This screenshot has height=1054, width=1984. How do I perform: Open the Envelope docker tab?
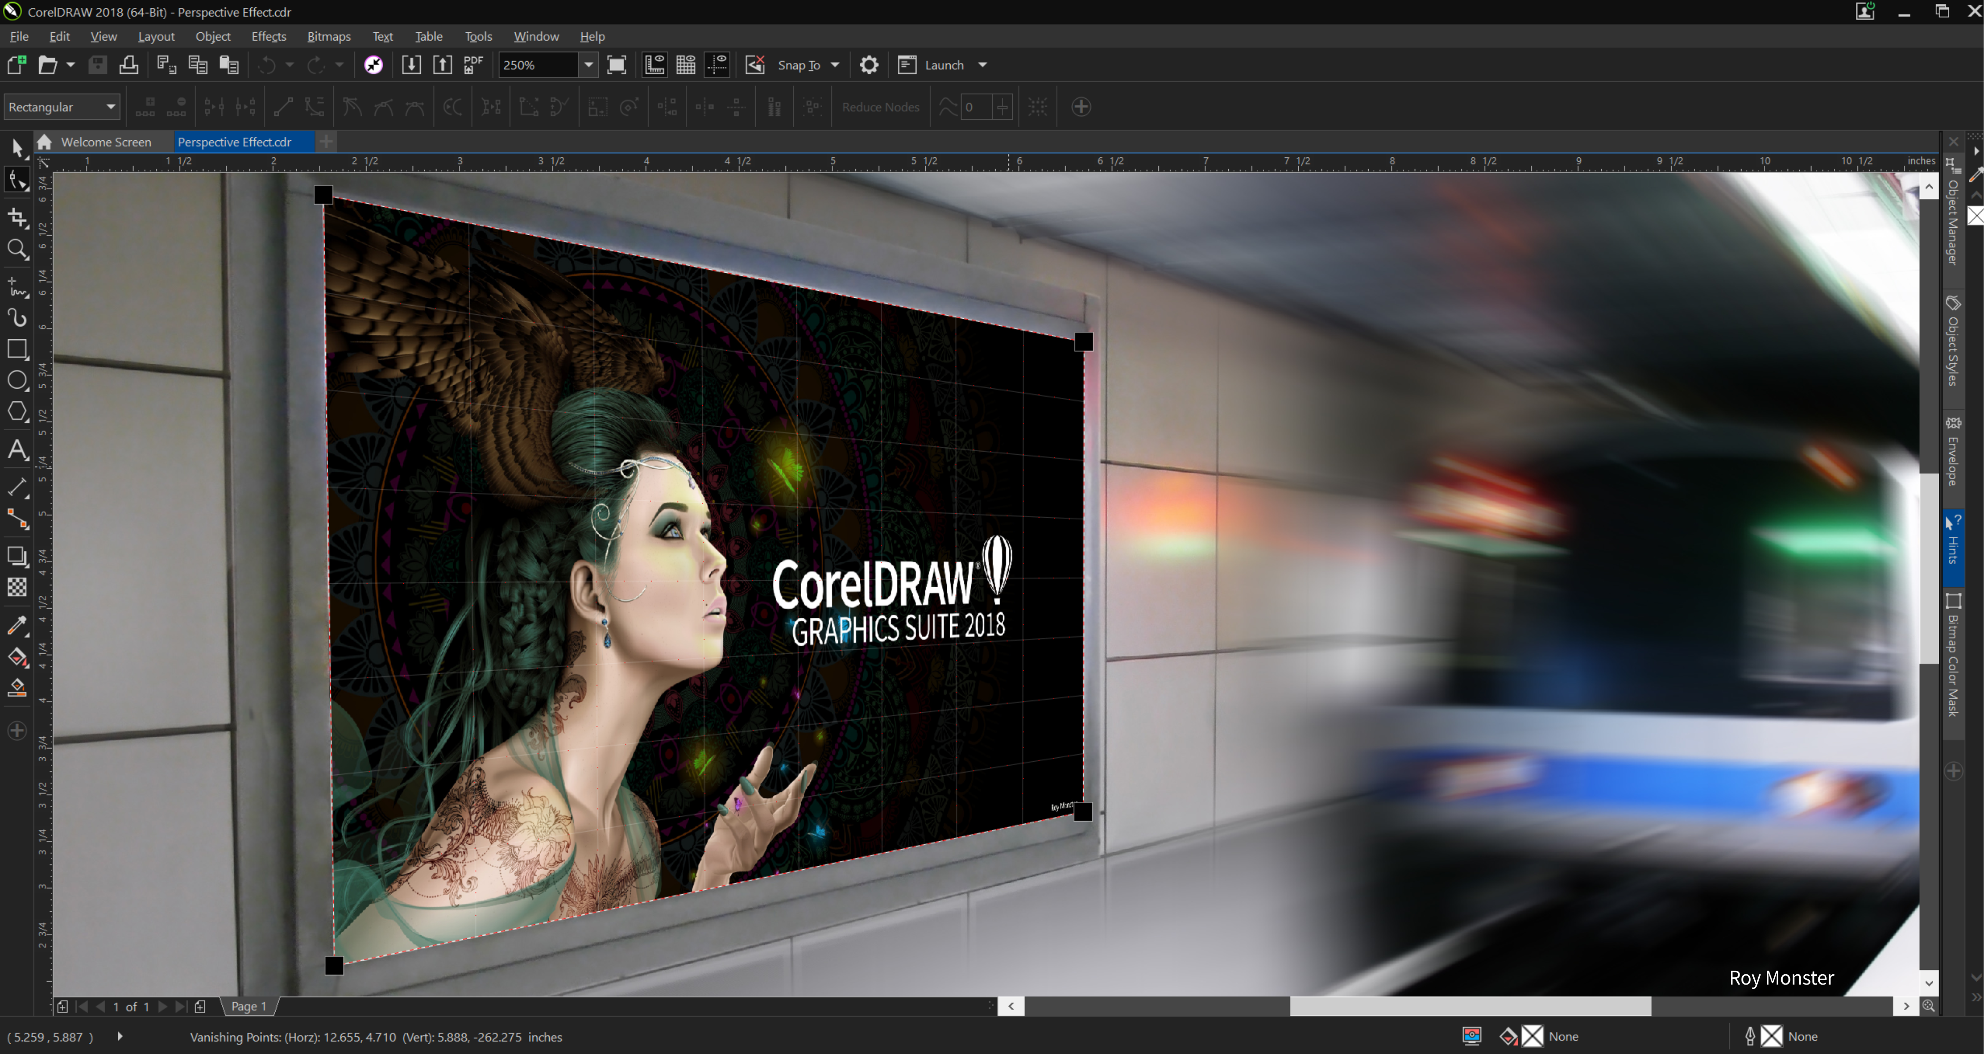click(x=1952, y=452)
